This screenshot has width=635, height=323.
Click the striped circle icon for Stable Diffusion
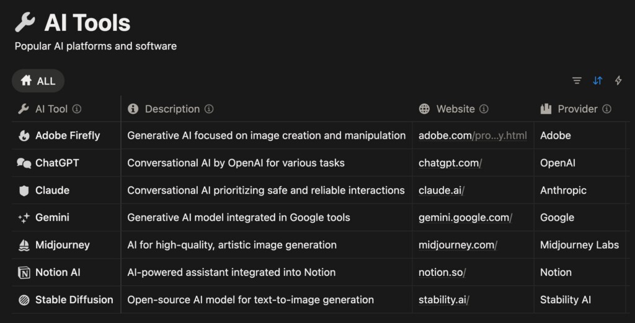24,300
